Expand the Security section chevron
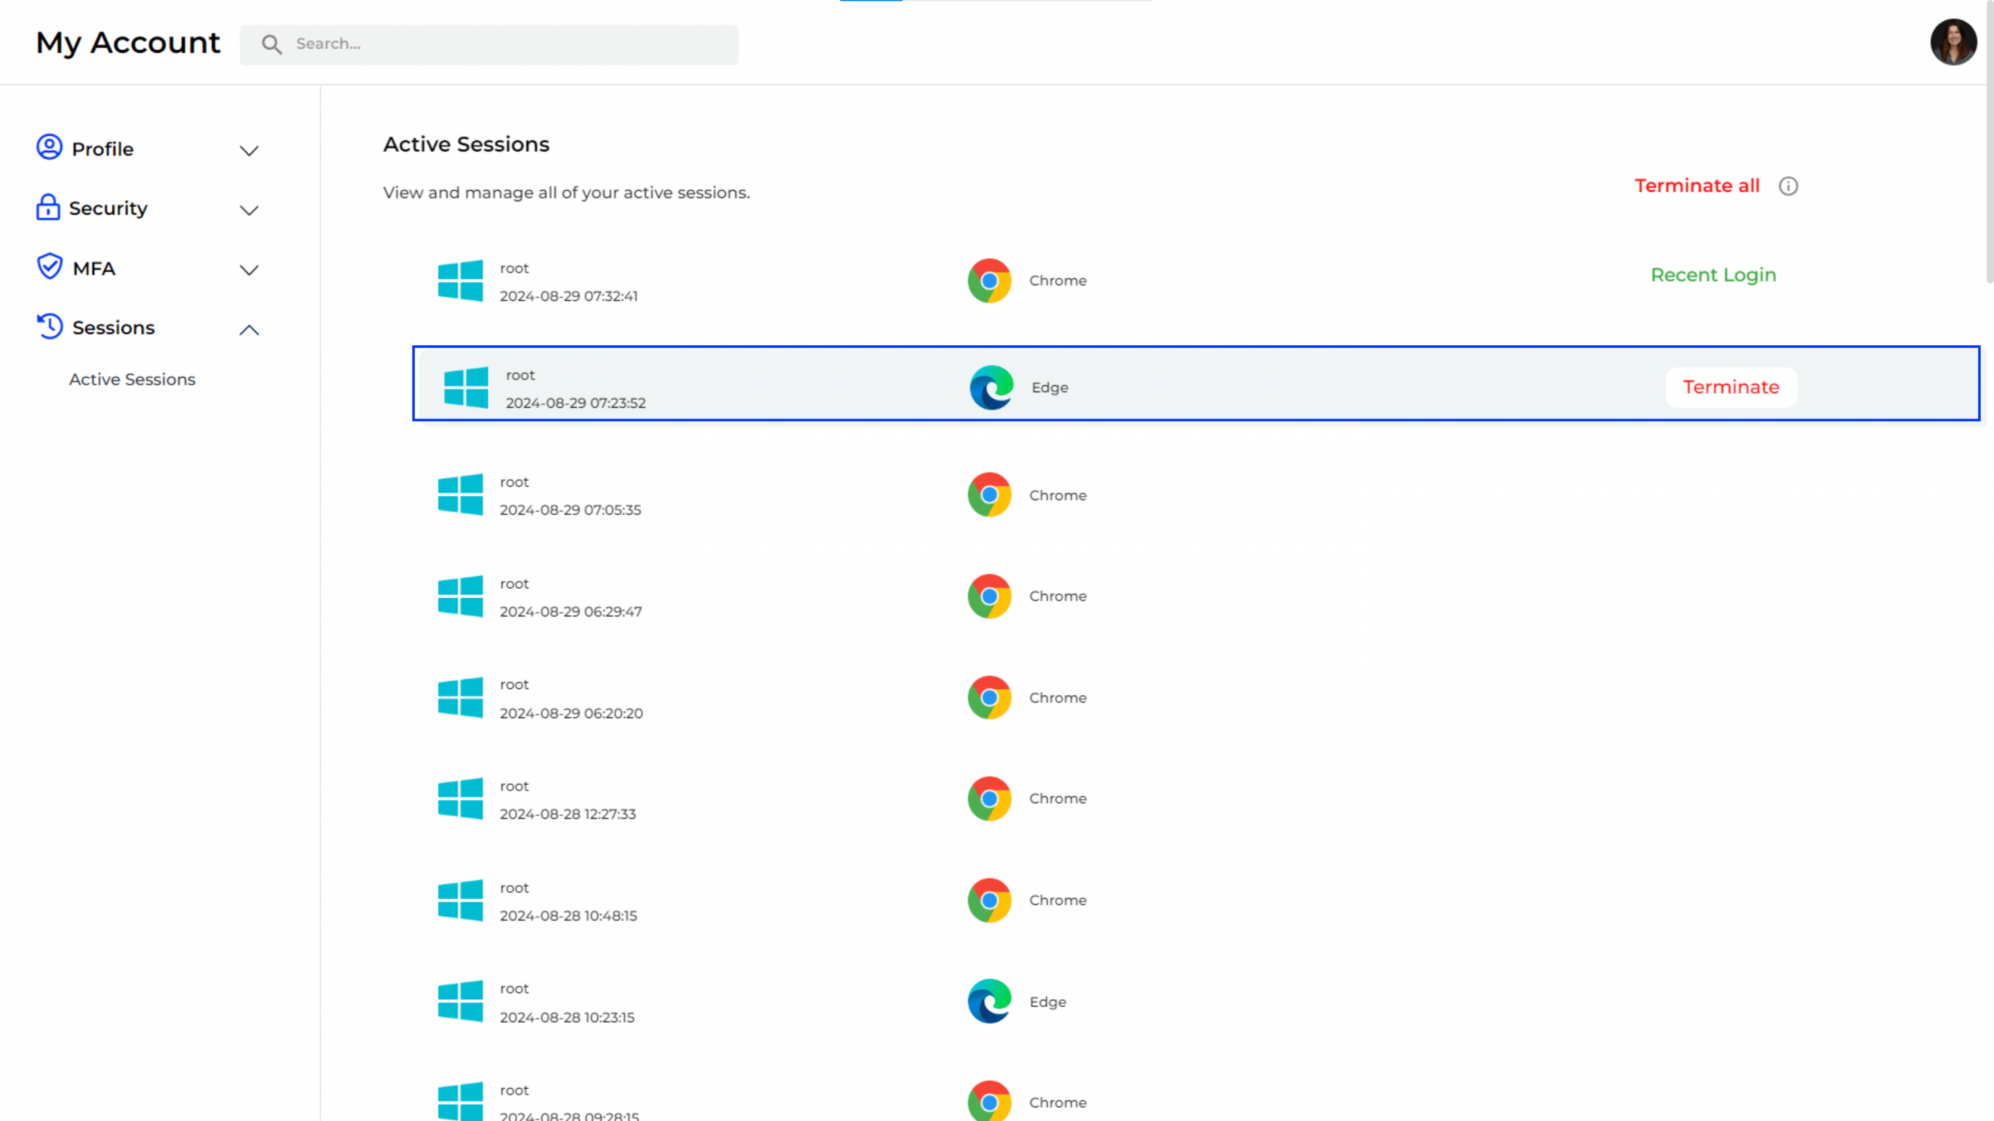Image resolution: width=1994 pixels, height=1121 pixels. click(x=249, y=210)
